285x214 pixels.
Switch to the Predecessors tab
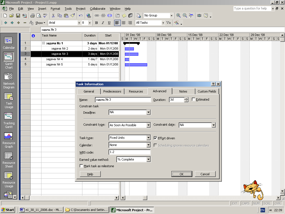pos(112,91)
